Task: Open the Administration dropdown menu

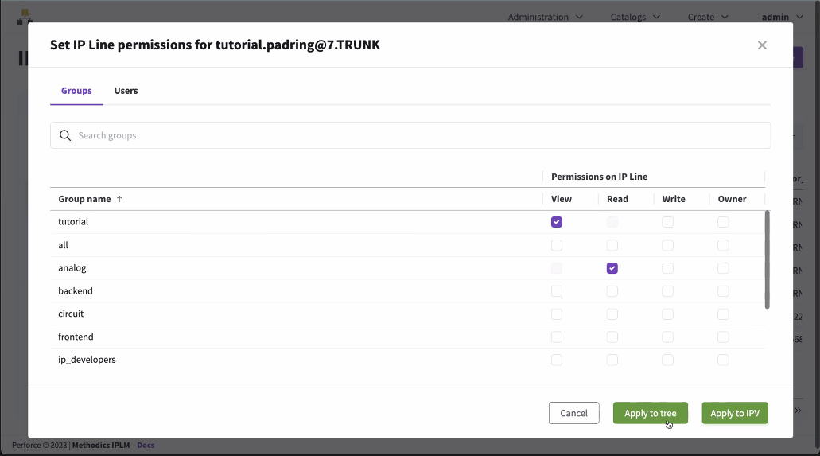Action: coord(545,17)
